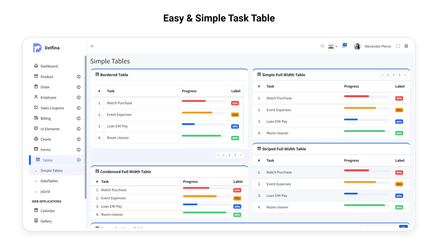Click Condensed Full Width Table header icon
This screenshot has width=438, height=246.
click(x=97, y=172)
